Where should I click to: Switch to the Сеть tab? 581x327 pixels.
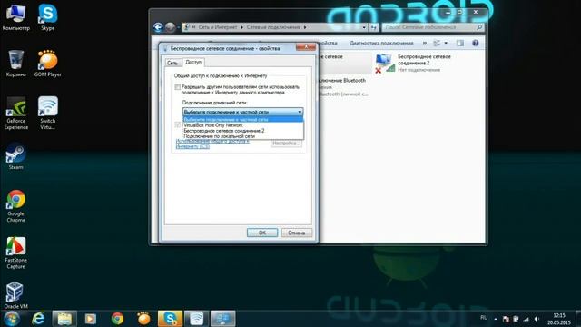coord(172,63)
